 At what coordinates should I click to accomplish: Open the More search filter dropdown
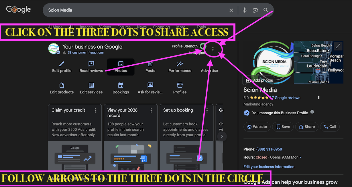point(182,27)
